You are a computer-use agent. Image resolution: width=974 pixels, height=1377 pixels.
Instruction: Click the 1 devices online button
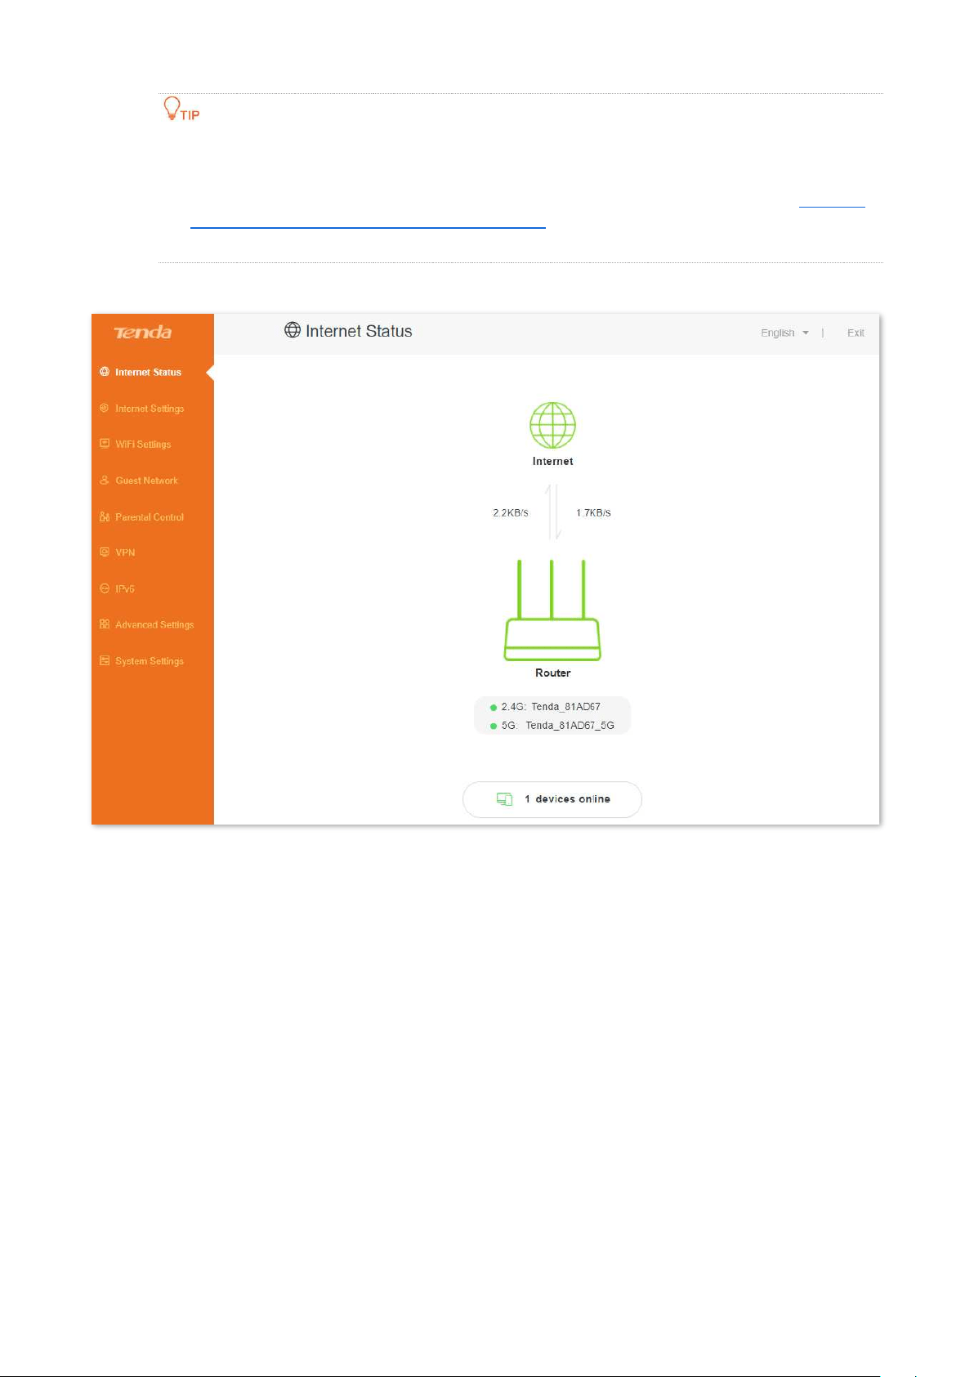[x=552, y=799]
